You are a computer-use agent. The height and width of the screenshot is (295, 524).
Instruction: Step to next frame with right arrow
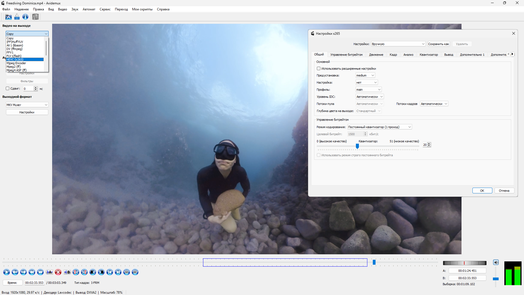(23, 272)
